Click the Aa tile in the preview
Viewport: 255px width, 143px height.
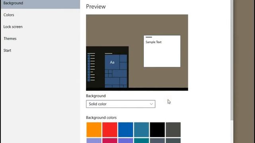tap(112, 62)
